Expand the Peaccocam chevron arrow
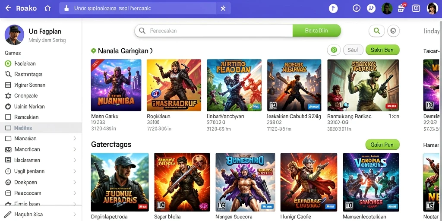The width and height of the screenshot is (442, 221). 75,193
